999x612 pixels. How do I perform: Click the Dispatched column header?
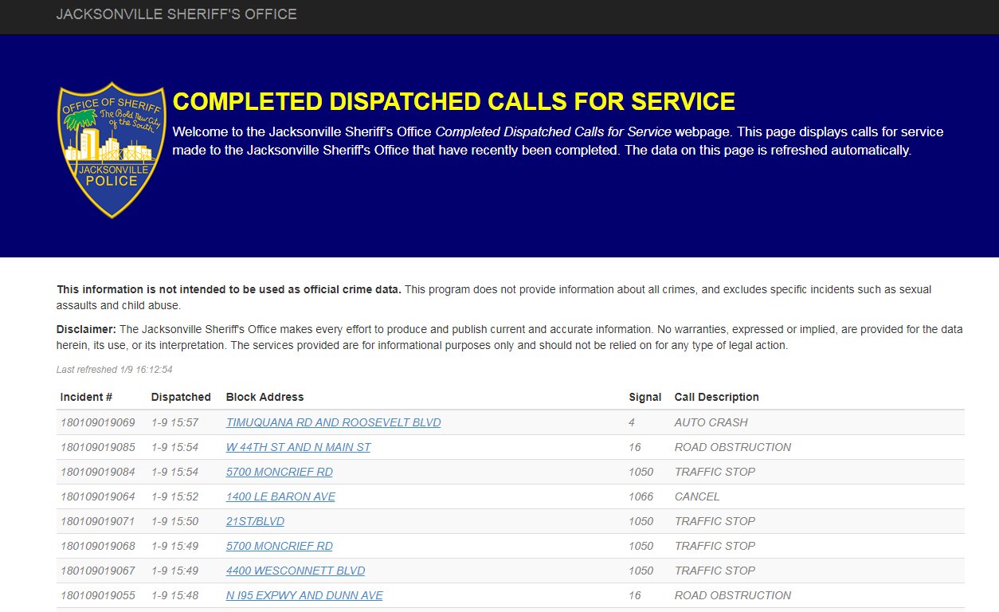point(181,397)
